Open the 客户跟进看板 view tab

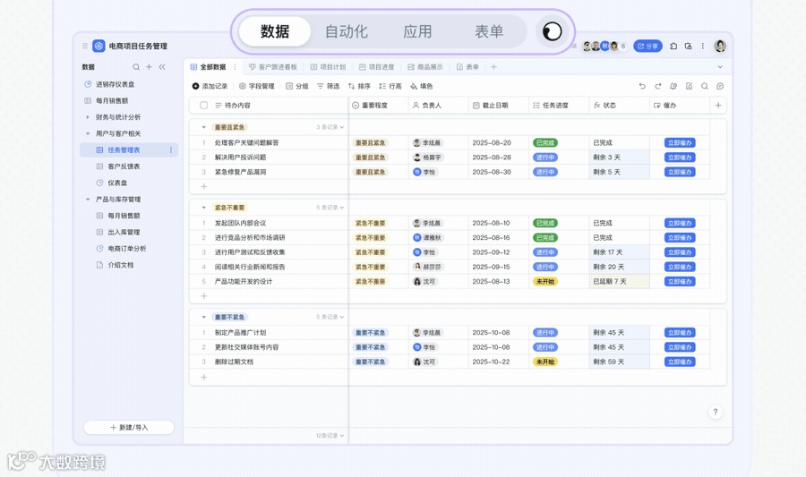tap(273, 67)
